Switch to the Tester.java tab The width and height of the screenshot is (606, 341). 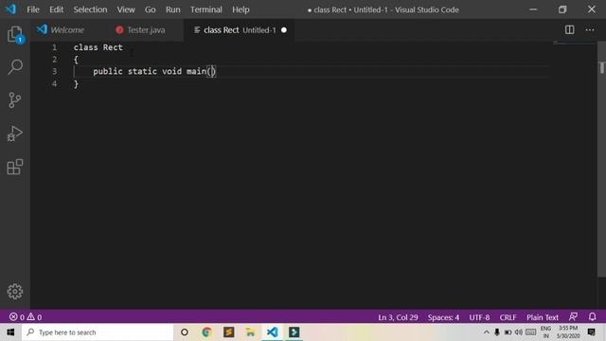[x=146, y=29]
